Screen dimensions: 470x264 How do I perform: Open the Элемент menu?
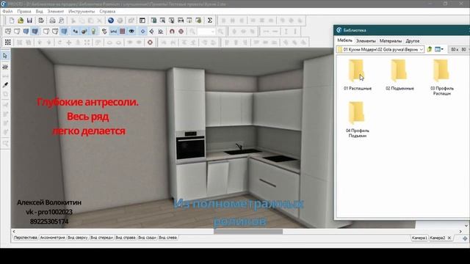coord(56,12)
